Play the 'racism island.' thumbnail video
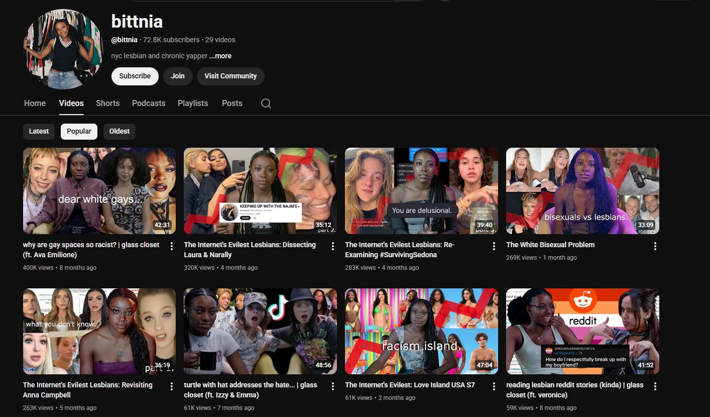Viewport: 710px width, 417px height. pyautogui.click(x=422, y=331)
